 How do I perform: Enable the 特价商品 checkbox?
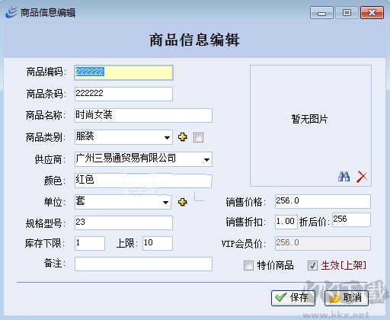point(248,266)
